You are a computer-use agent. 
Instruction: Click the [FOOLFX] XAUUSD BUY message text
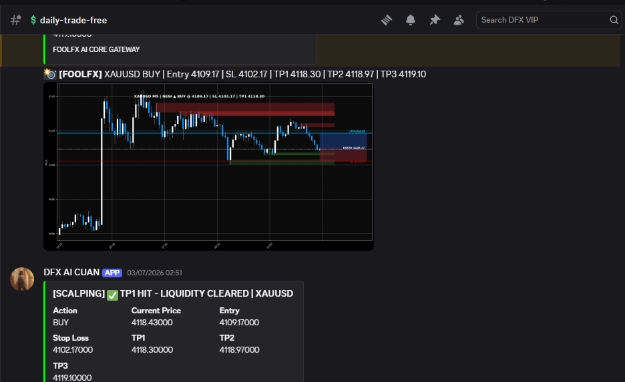pyautogui.click(x=242, y=75)
